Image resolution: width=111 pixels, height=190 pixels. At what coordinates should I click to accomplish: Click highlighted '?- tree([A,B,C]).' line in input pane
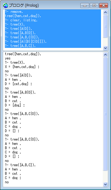pyautogui.click(x=20, y=46)
